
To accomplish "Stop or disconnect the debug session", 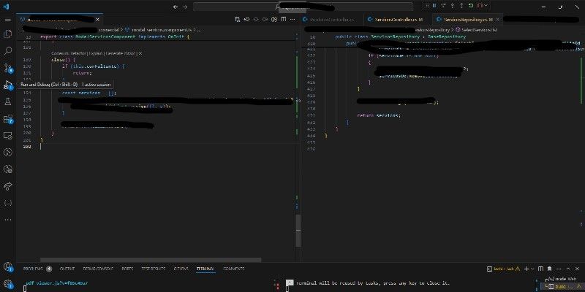I will point(480,6).
